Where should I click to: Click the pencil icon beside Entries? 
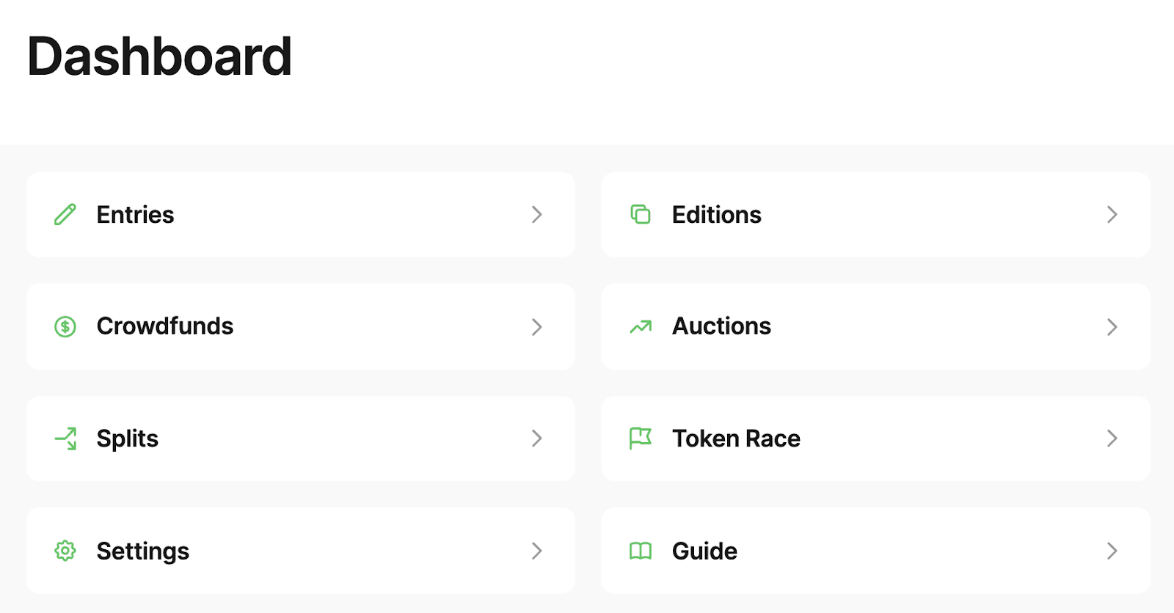point(65,215)
